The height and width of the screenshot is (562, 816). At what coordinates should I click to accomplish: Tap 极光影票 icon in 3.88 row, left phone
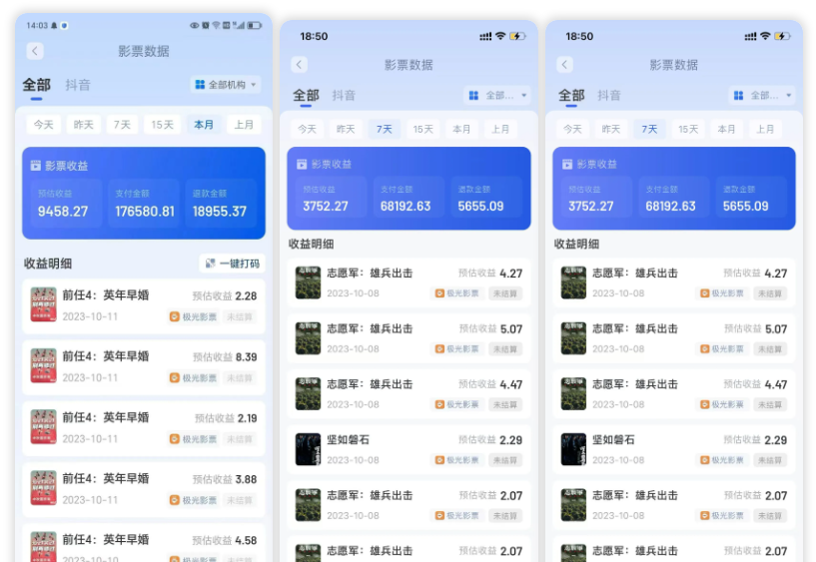pos(175,500)
